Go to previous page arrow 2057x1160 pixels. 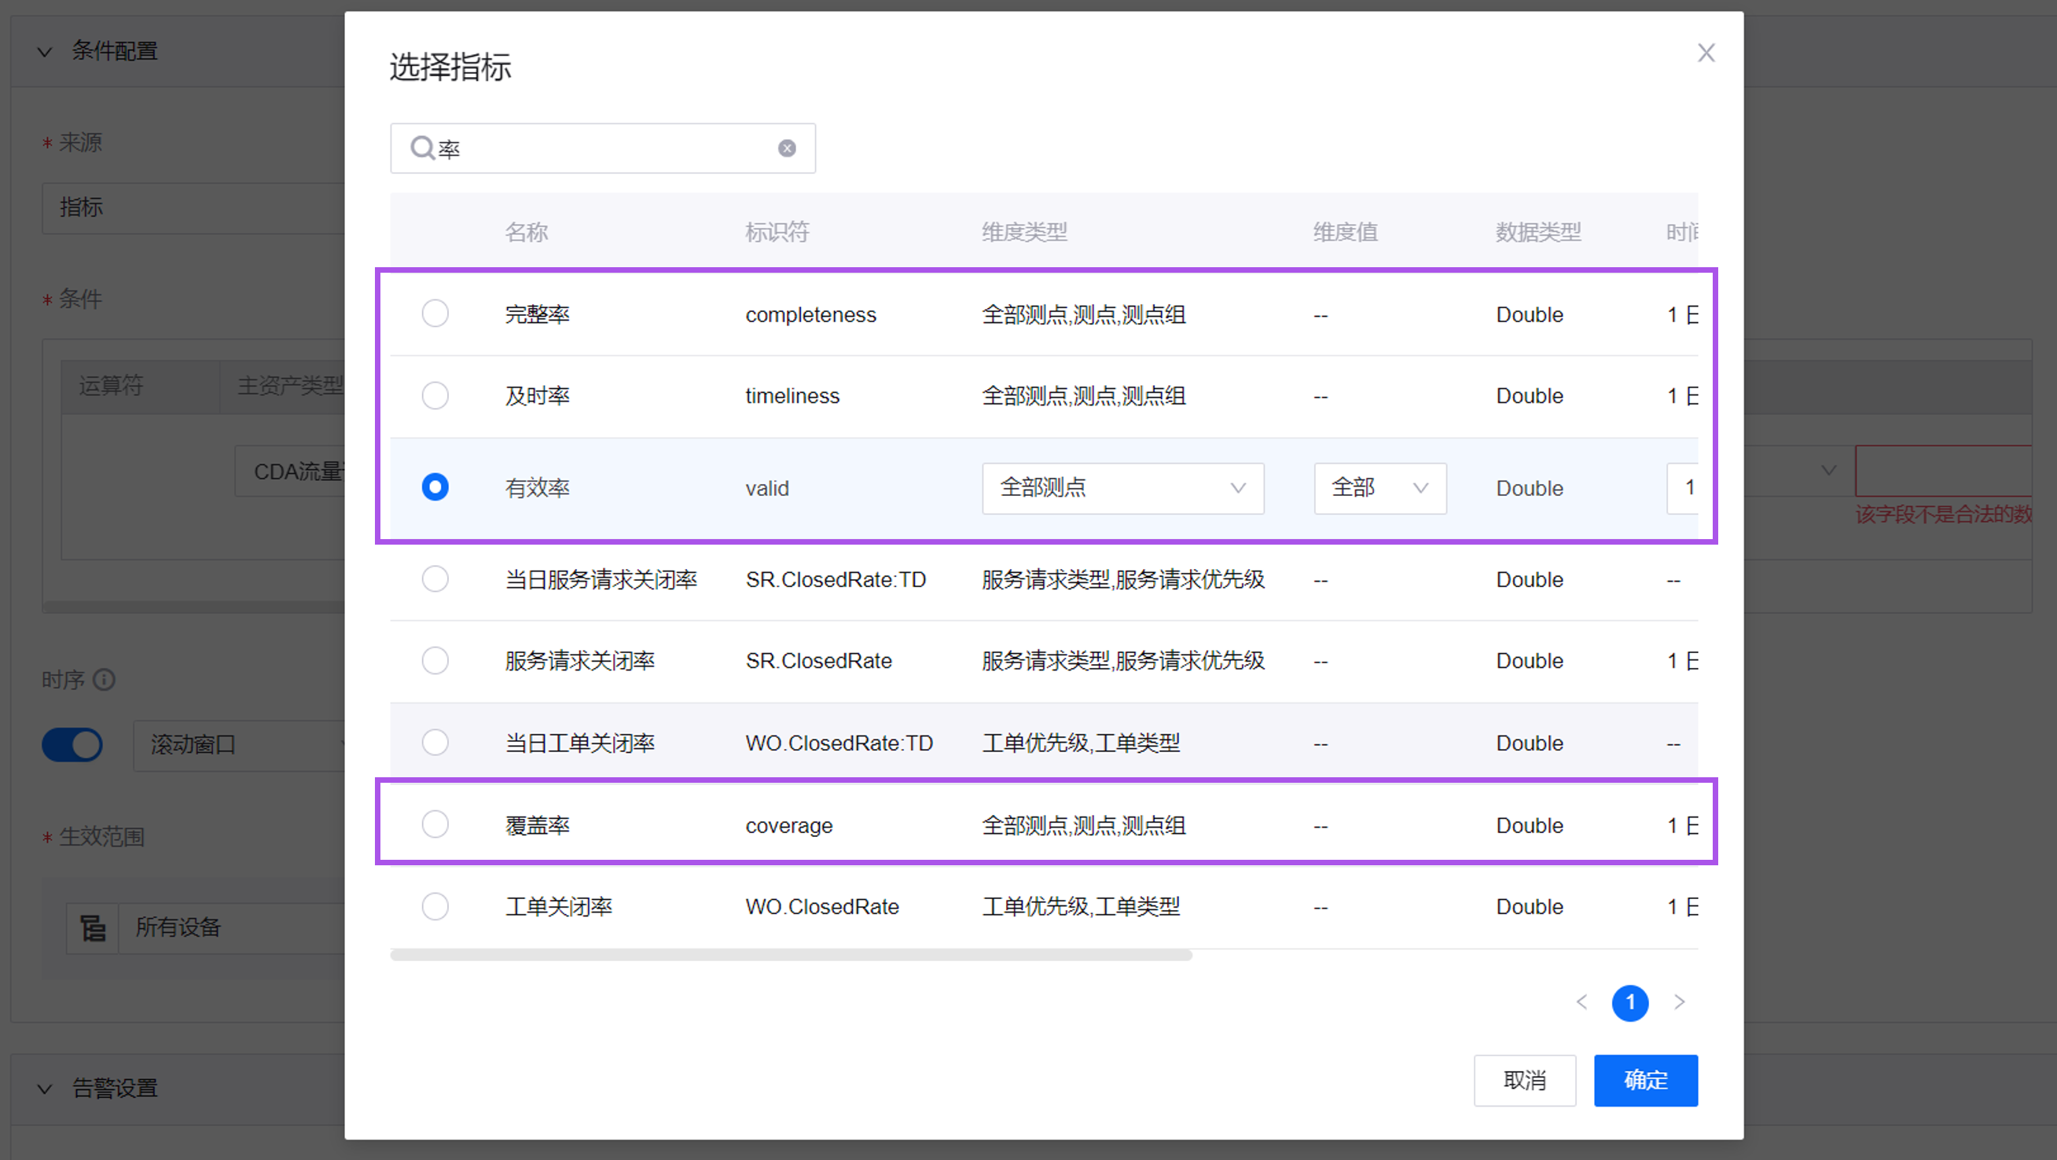click(x=1582, y=1002)
